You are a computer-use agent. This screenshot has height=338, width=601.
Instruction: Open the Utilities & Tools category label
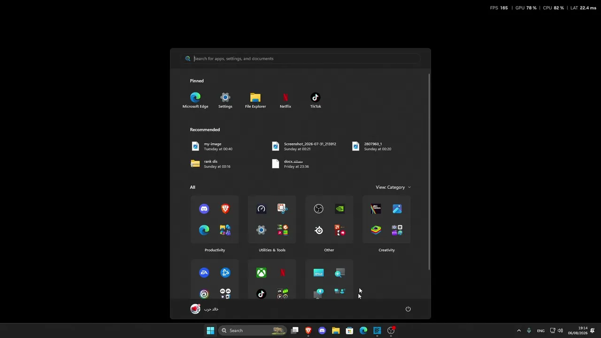272,250
